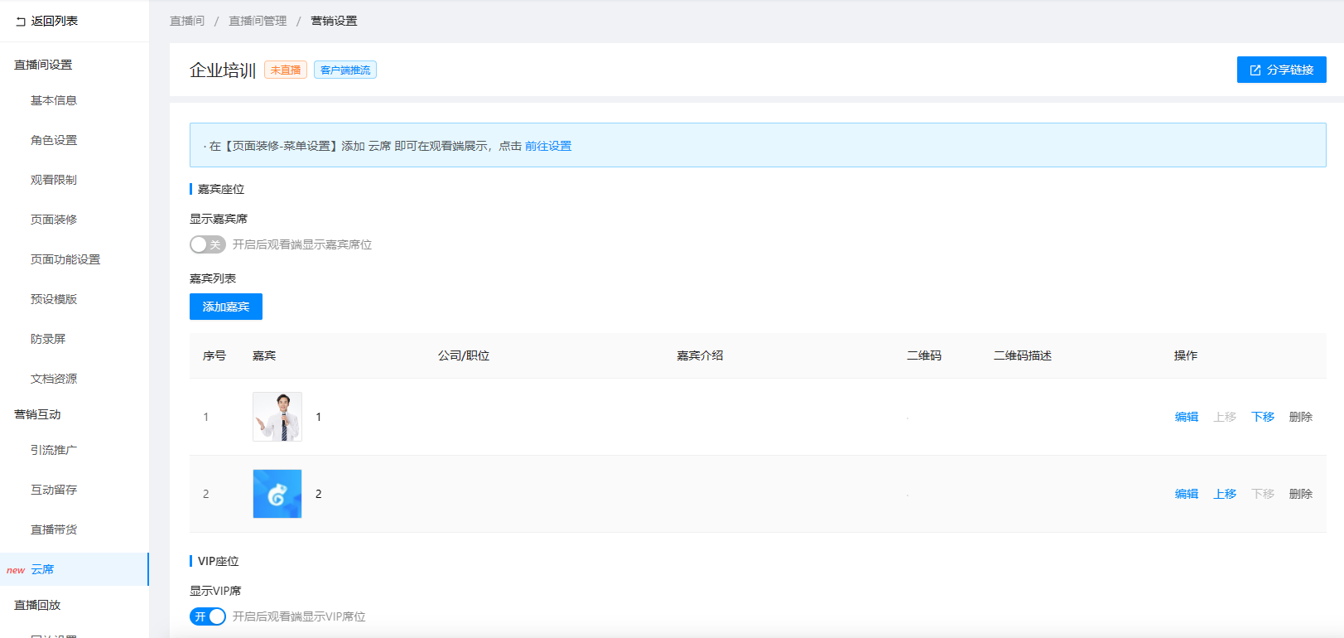Toggle the 显示嘉宾席 switch on
This screenshot has width=1344, height=638.
(x=207, y=244)
